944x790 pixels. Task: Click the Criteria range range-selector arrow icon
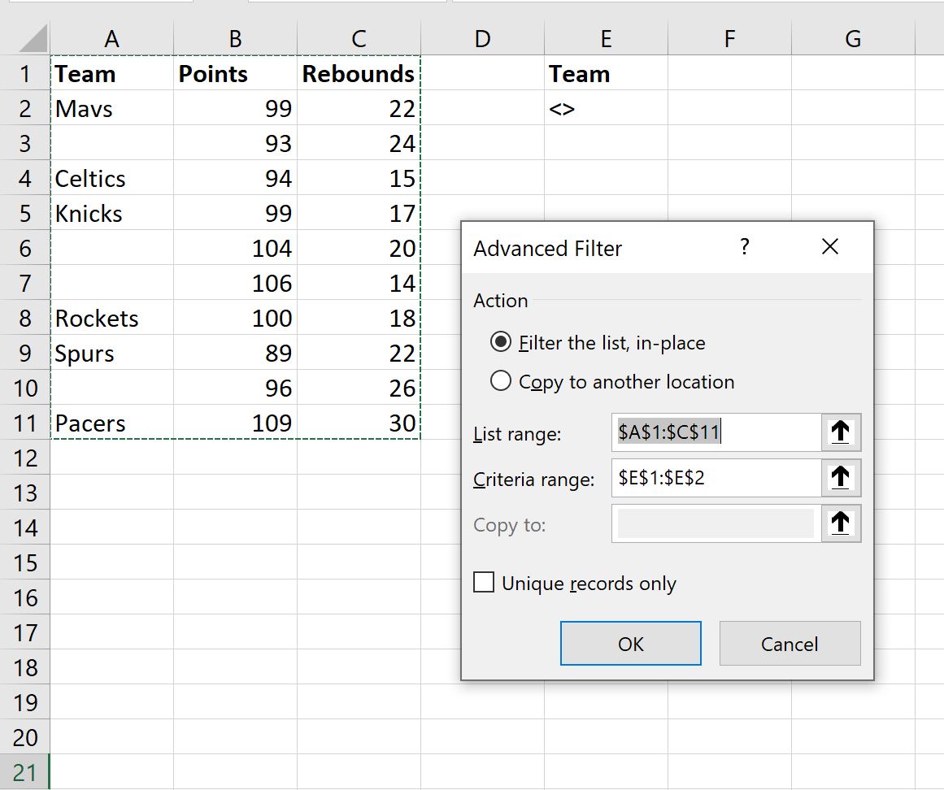tap(841, 478)
